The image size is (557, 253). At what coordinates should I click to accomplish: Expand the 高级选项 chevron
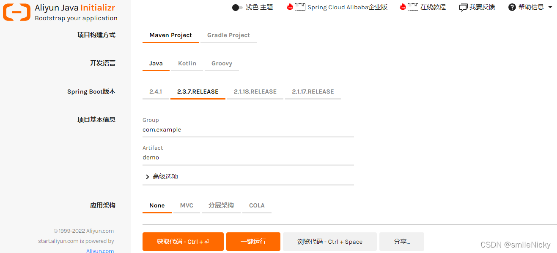[x=147, y=177]
